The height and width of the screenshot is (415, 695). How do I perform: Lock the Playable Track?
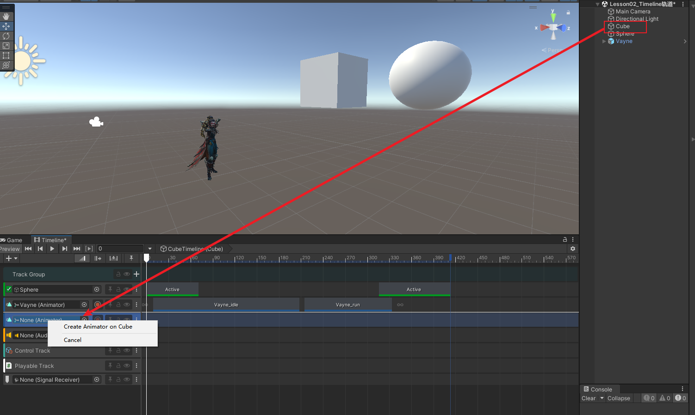point(118,366)
